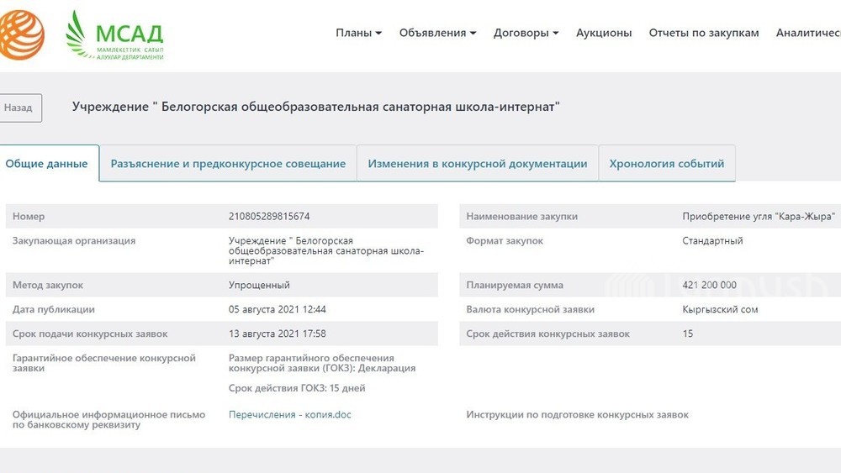This screenshot has width=841, height=473.
Task: Click the Белогорская школа-интернат page heading
Action: click(x=315, y=107)
